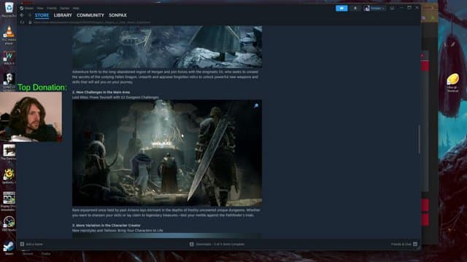Click the account avatar picture
This screenshot has width=467, height=262.
point(367,8)
